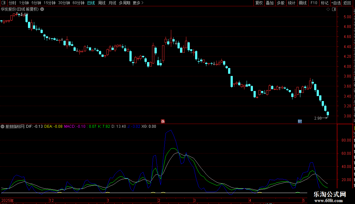Toggle the side panel icon in chart header
This screenshot has width=355, height=204.
334,9
